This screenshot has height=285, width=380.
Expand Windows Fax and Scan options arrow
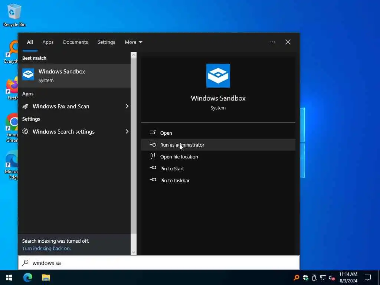127,107
